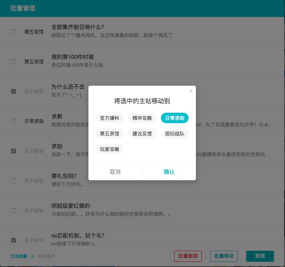Screen dimensions: 285x267
Task: Pick the 建议反馈 category option
Action: coord(142,133)
